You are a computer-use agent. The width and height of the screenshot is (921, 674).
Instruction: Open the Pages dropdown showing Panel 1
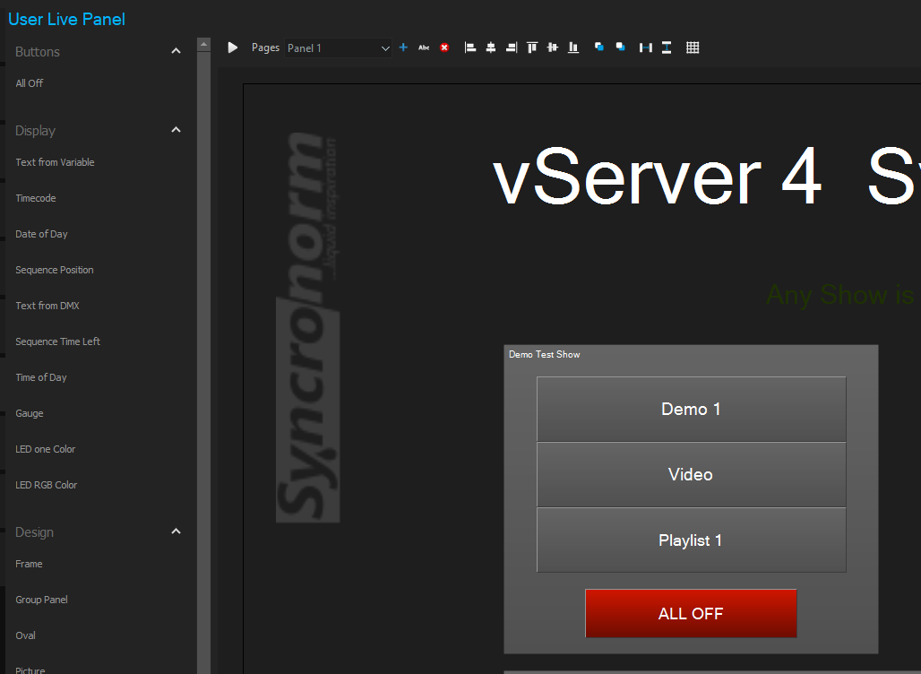[339, 48]
